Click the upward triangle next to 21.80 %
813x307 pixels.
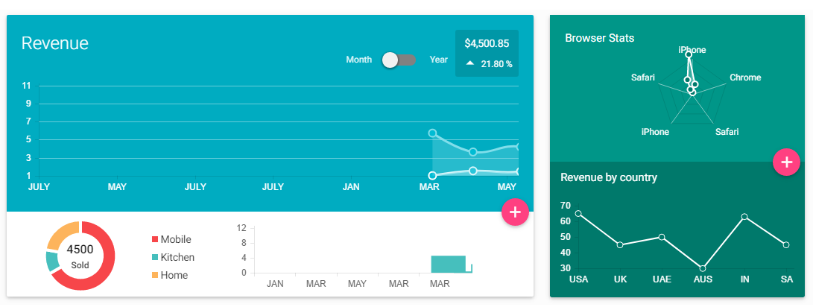(x=469, y=63)
